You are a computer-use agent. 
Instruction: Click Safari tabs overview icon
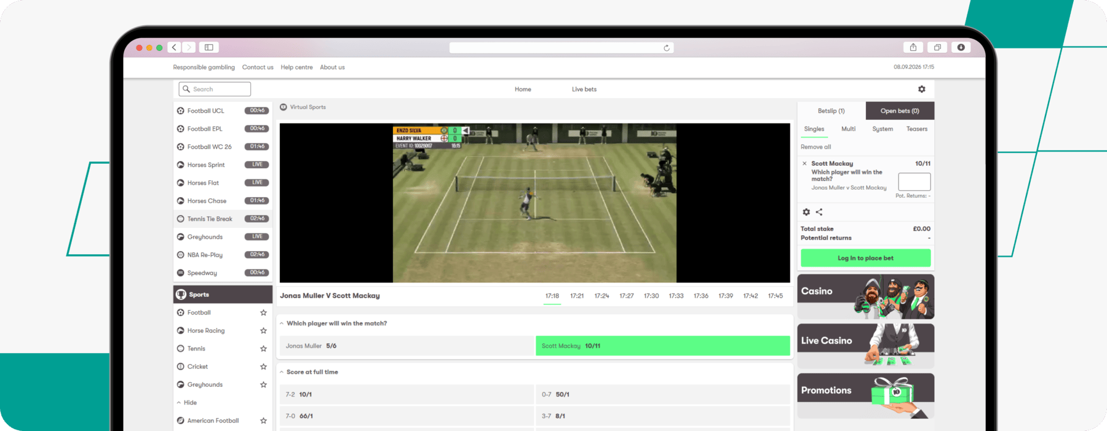pos(937,47)
